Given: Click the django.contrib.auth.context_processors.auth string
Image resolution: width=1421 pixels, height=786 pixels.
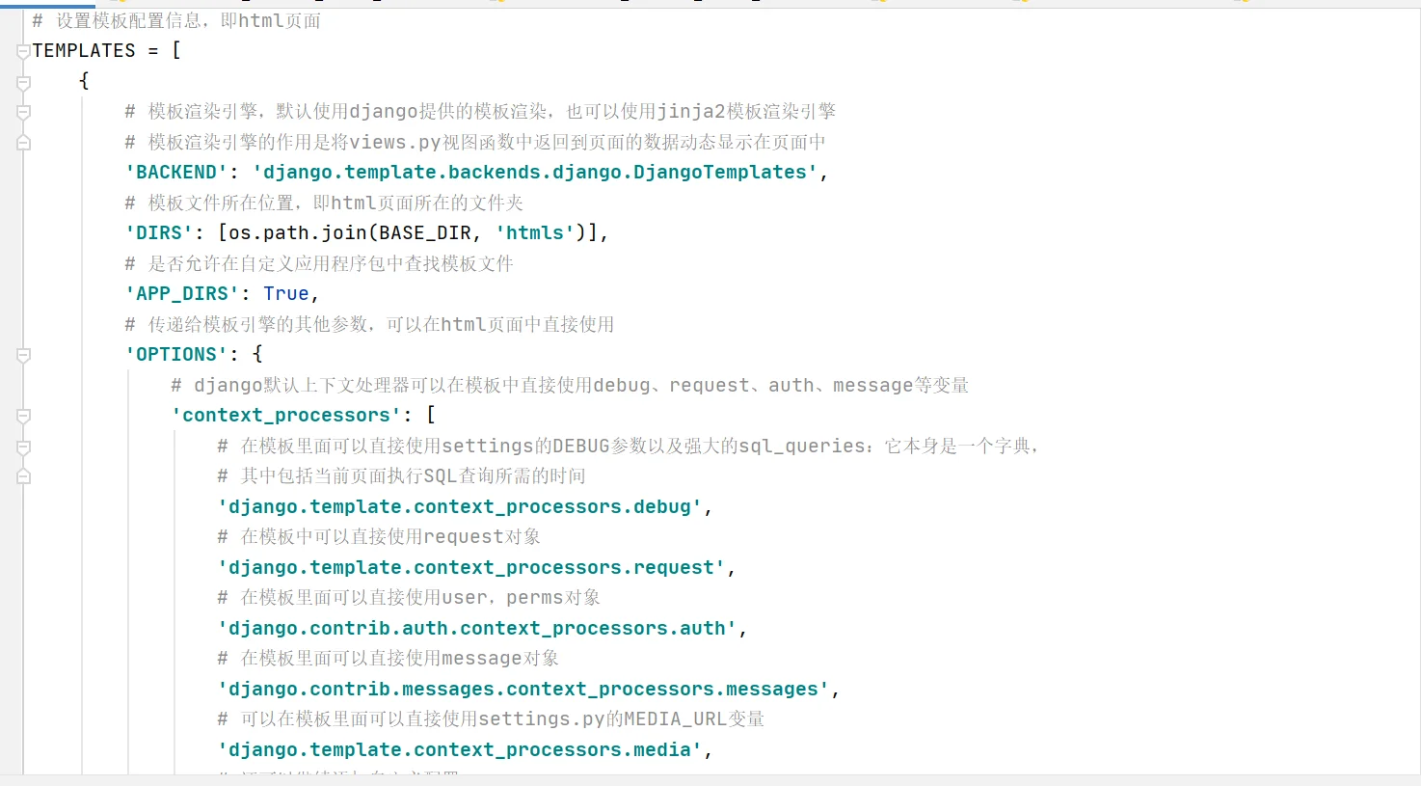Looking at the screenshot, I should (x=477, y=628).
